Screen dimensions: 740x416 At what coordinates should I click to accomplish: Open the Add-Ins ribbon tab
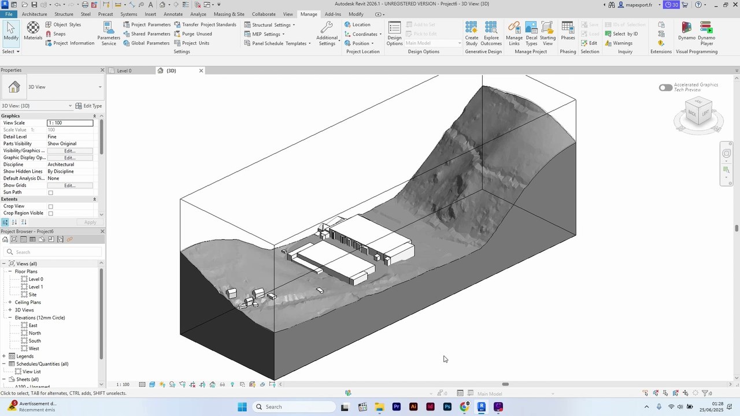click(x=333, y=14)
